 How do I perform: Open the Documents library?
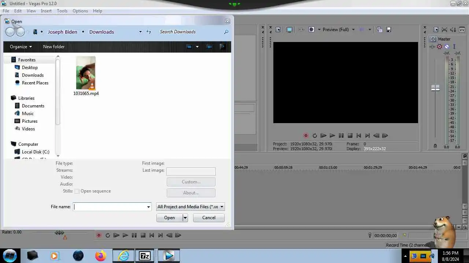tap(33, 106)
